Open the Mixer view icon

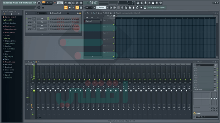(x=122, y=8)
